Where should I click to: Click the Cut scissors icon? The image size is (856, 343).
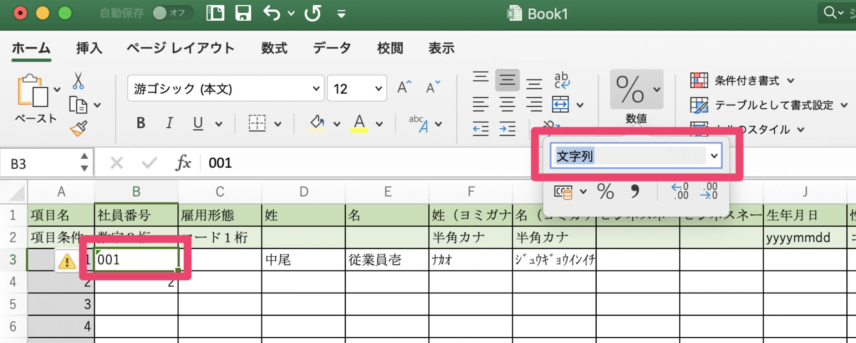tap(78, 81)
